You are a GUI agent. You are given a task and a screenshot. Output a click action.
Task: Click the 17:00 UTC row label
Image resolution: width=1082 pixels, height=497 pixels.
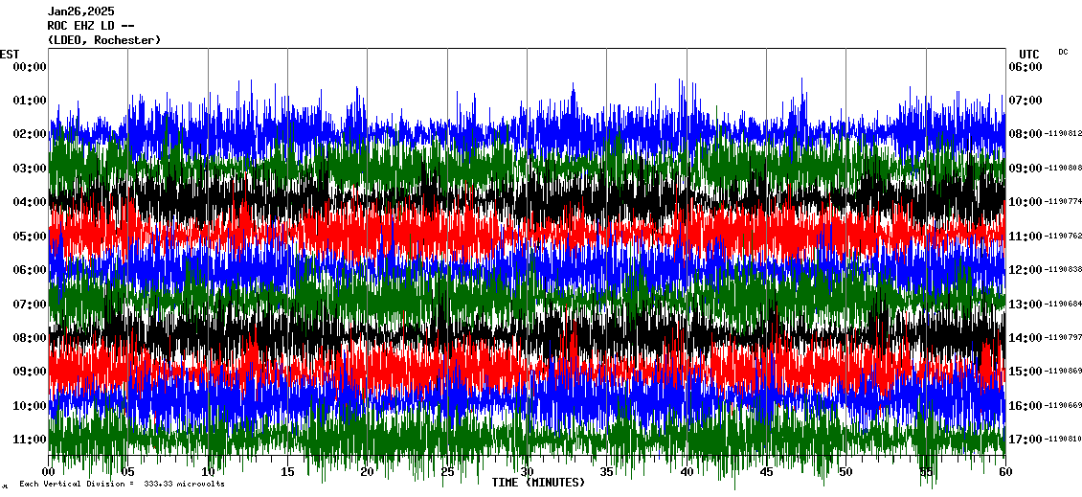point(1025,440)
